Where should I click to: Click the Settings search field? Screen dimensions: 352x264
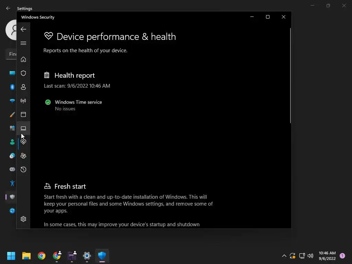(x=11, y=54)
